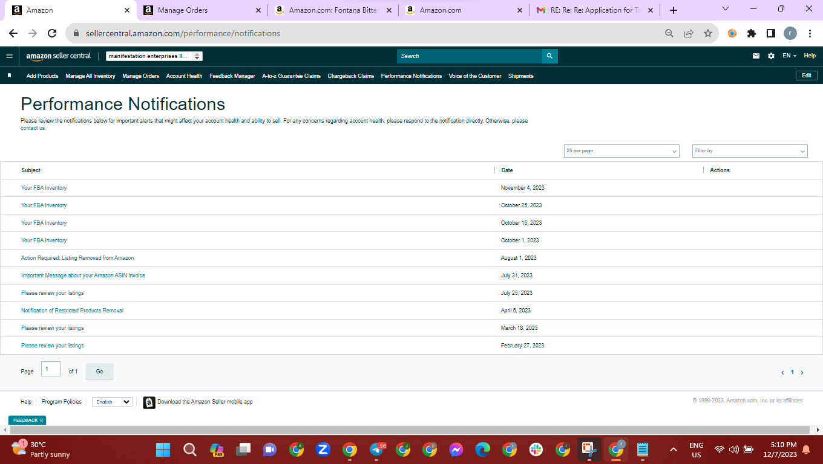Open Account Health in favorites bar
The image size is (823, 464).
184,76
